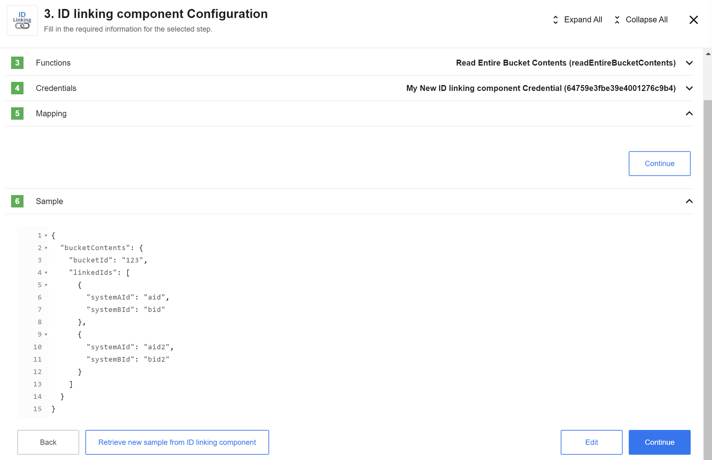This screenshot has width=712, height=460.
Task: Click the Edit button bottom right
Action: 592,442
